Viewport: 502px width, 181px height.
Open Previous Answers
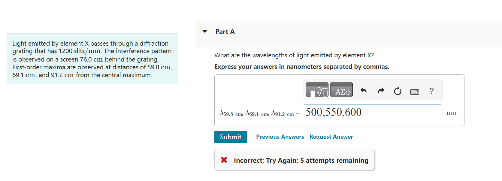(x=280, y=137)
